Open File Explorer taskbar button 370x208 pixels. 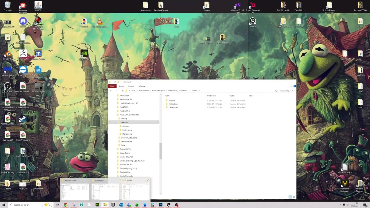click(x=105, y=205)
